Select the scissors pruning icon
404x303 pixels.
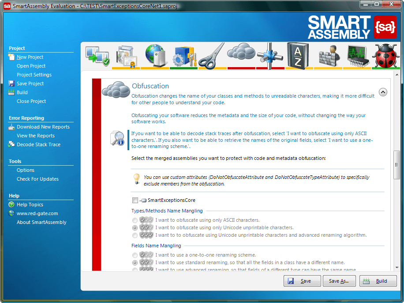tap(212, 57)
